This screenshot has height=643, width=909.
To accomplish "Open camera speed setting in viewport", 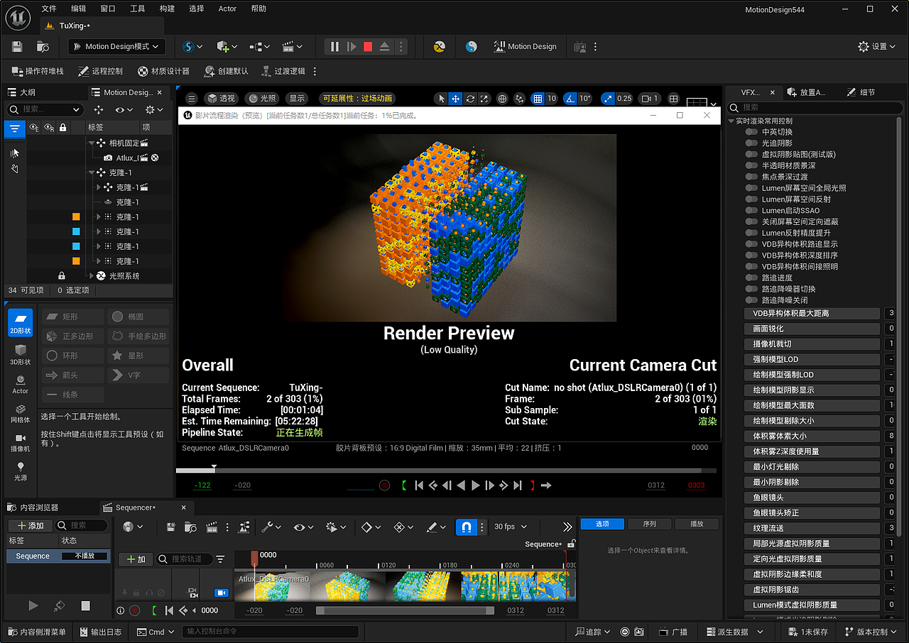I will (649, 99).
